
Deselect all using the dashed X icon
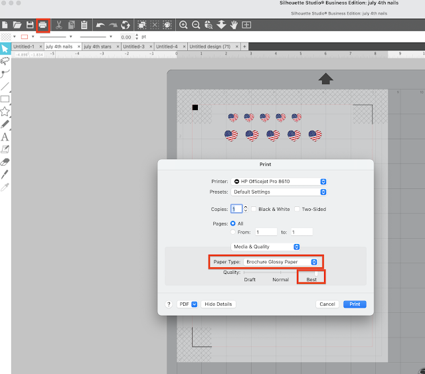click(155, 25)
